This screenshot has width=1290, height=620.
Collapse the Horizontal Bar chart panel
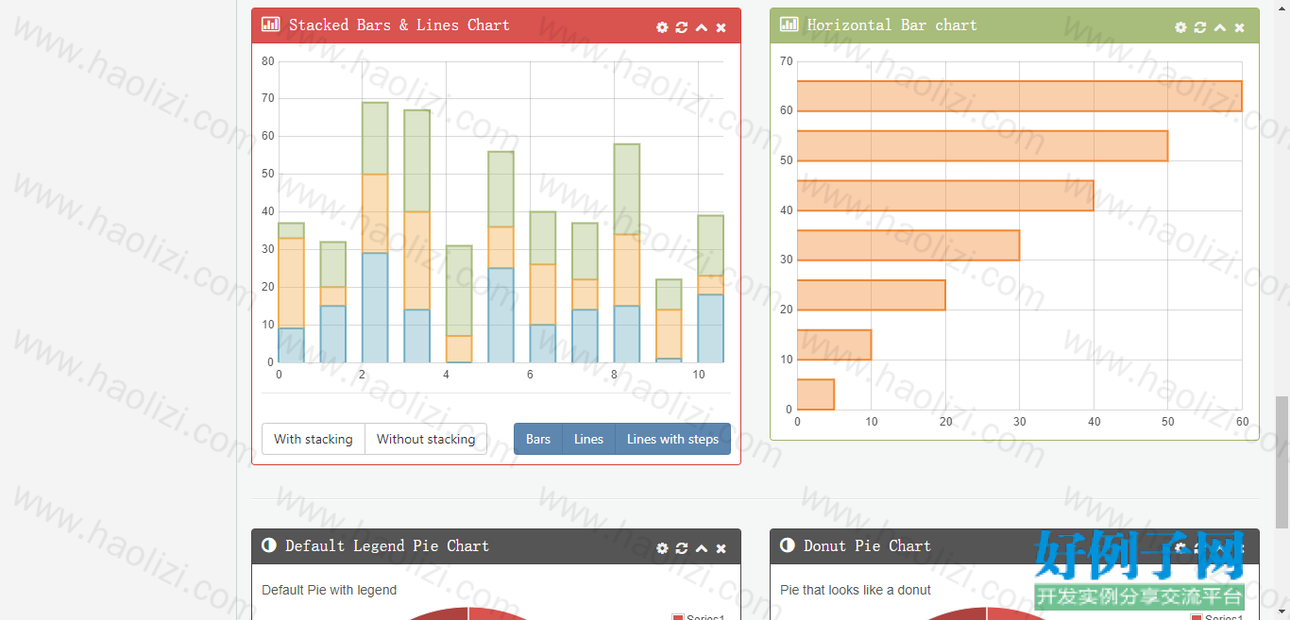(x=1220, y=27)
